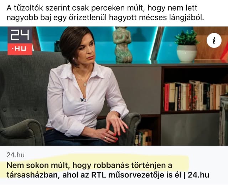Image resolution: width=228 pixels, height=187 pixels.
Task: Click the red ".HU" part of the logo
Action: (20, 49)
